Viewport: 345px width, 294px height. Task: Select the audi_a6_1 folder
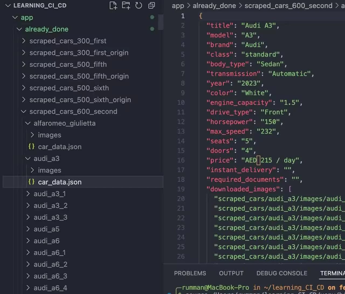click(50, 253)
